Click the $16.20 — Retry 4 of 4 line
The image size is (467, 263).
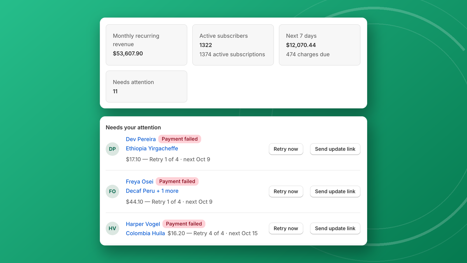click(212, 233)
